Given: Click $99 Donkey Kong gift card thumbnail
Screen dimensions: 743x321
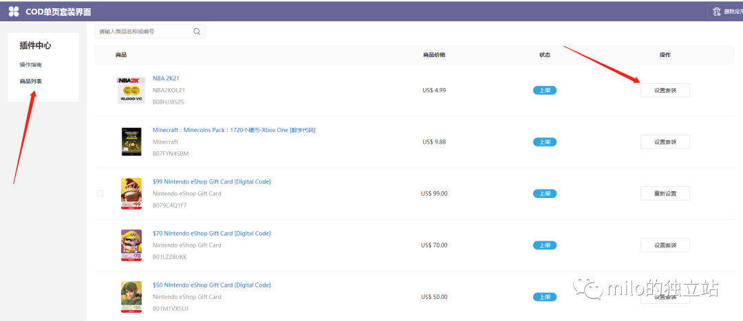Looking at the screenshot, I should pyautogui.click(x=131, y=194).
